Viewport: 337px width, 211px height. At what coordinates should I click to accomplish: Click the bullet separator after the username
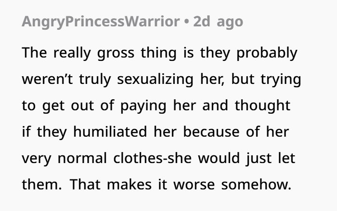coord(186,22)
